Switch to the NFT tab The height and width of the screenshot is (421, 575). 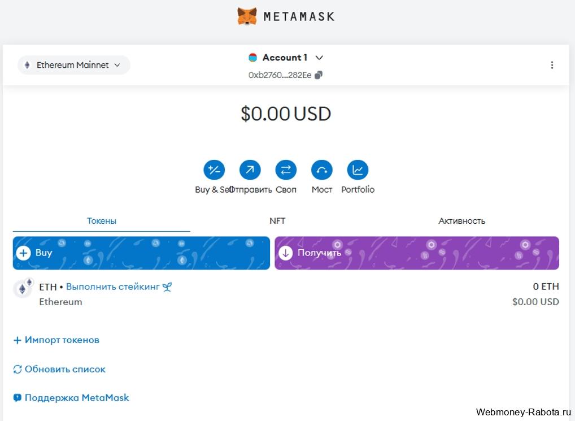click(x=277, y=221)
